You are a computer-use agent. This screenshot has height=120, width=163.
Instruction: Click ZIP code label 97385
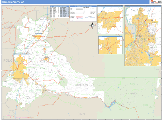[x=55, y=77]
